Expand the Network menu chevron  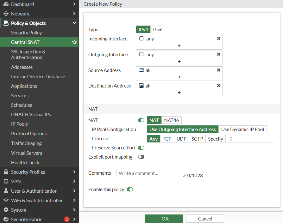pos(74,14)
